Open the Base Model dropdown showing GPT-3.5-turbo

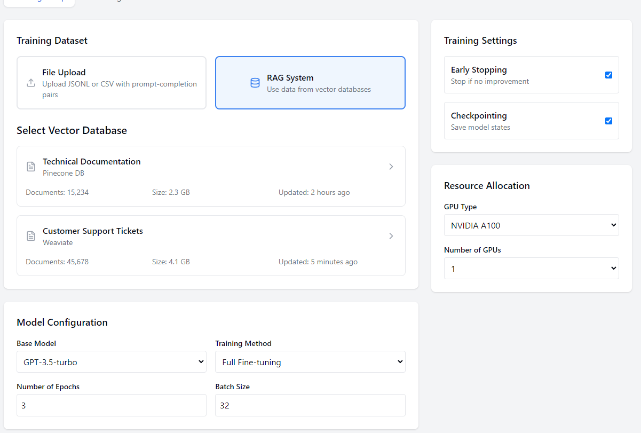point(111,362)
